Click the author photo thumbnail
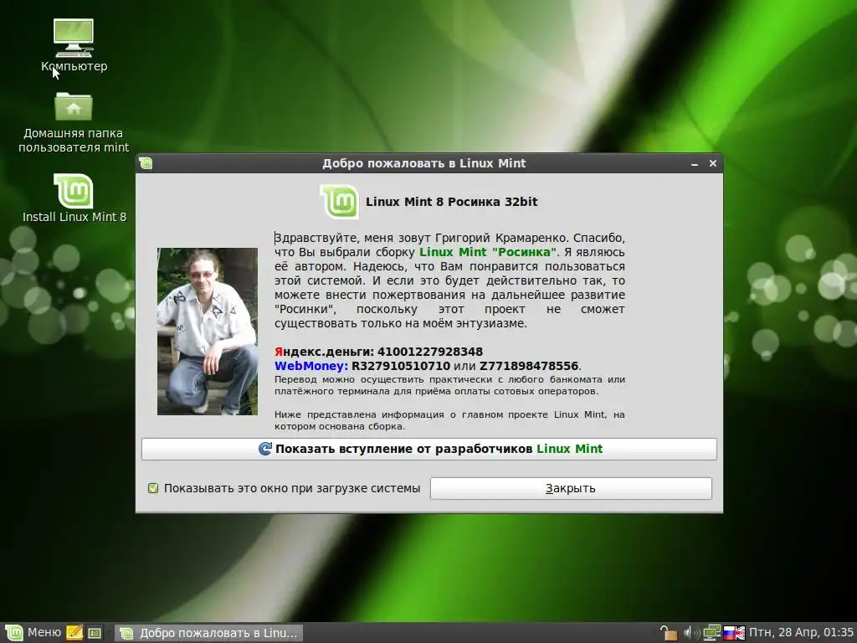 click(x=208, y=332)
